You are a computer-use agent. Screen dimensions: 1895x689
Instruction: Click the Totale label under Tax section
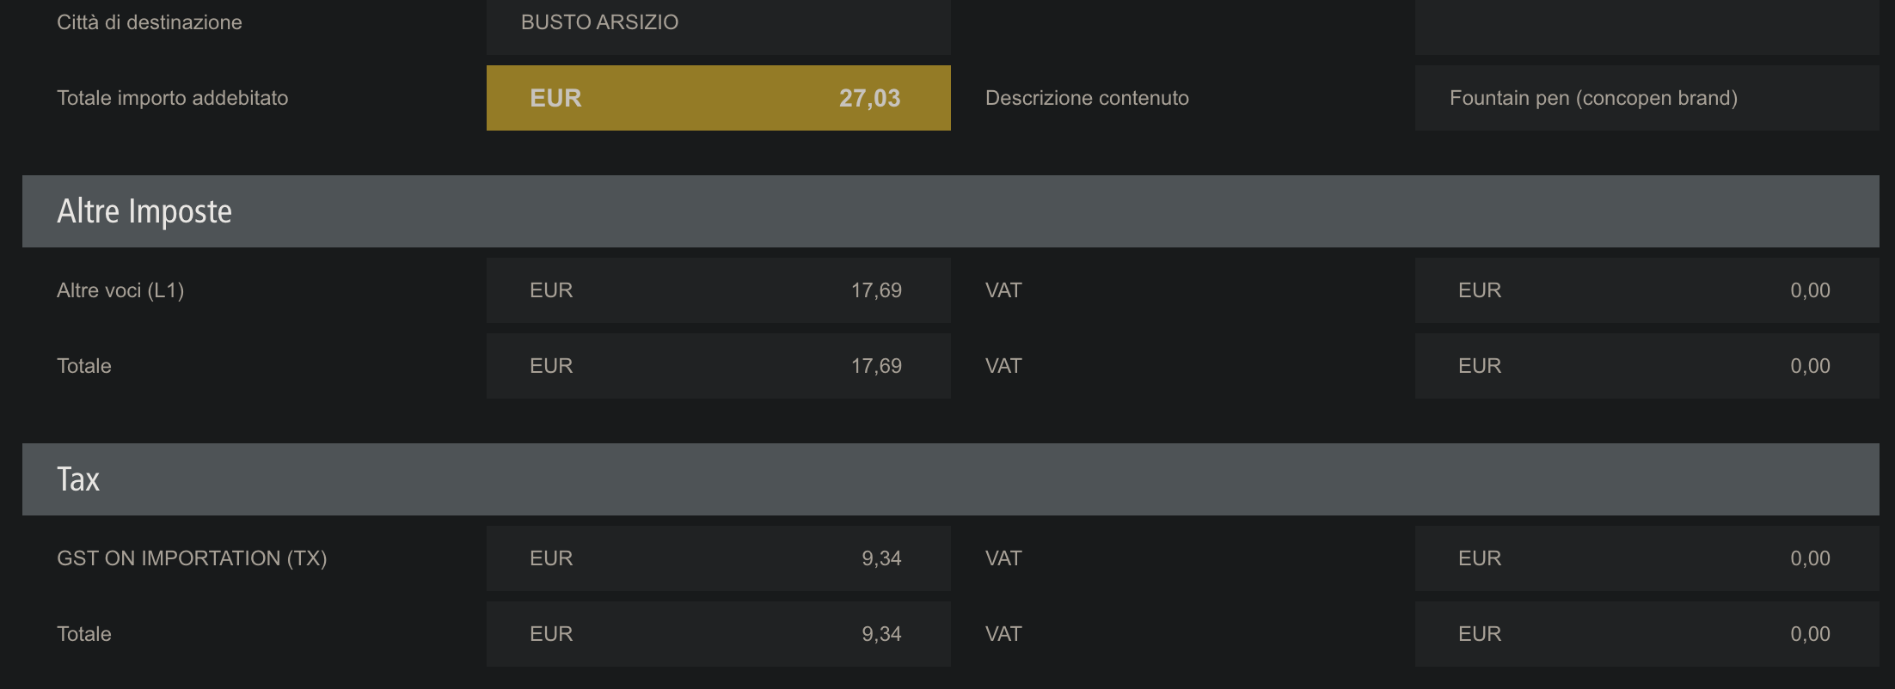84,634
